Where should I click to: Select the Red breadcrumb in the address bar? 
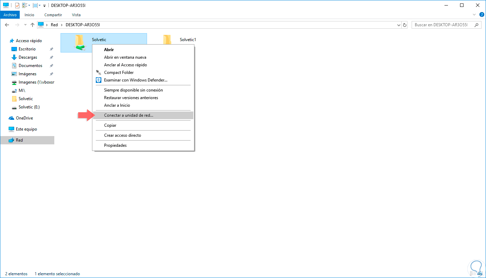54,25
